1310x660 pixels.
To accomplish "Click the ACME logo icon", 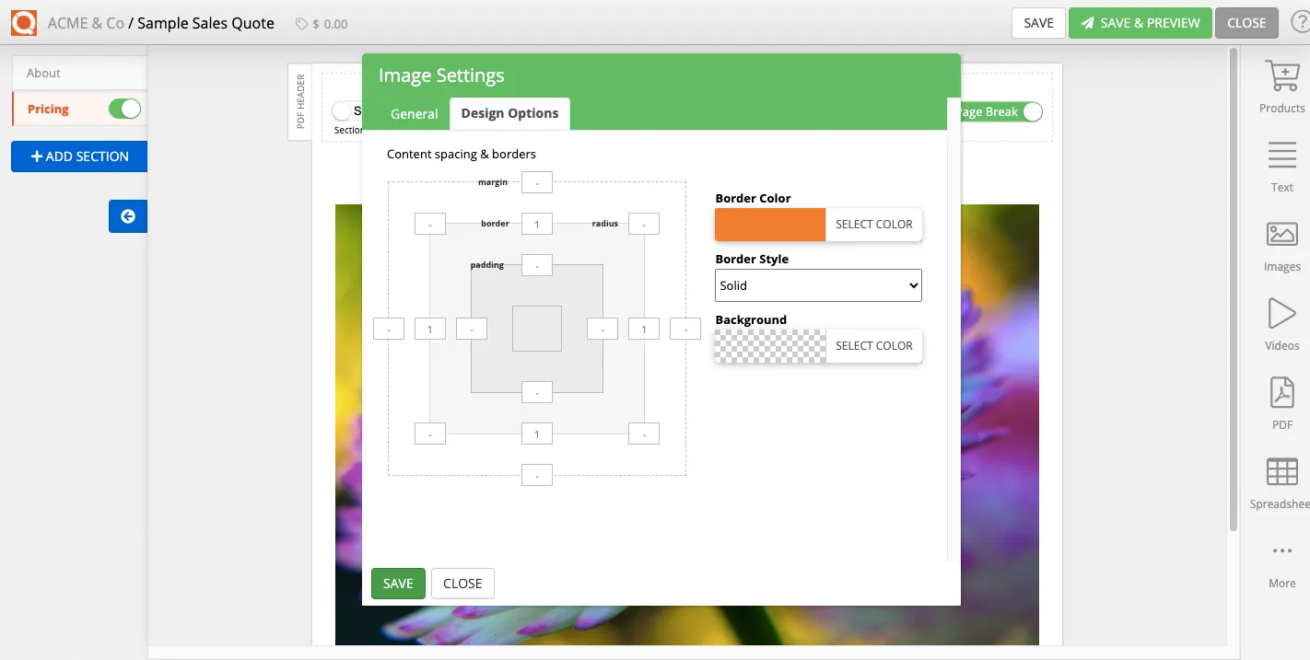I will [23, 22].
